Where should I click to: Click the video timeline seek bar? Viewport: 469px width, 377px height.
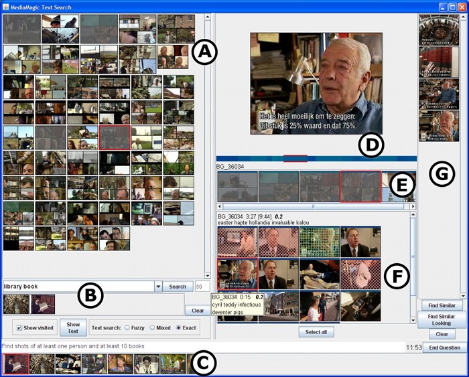(316, 159)
